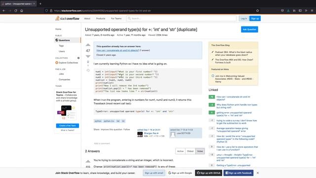Go to Home in left sidebar

[58, 29]
